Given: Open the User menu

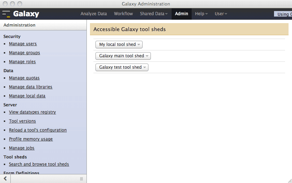Looking at the screenshot, I should (x=221, y=14).
